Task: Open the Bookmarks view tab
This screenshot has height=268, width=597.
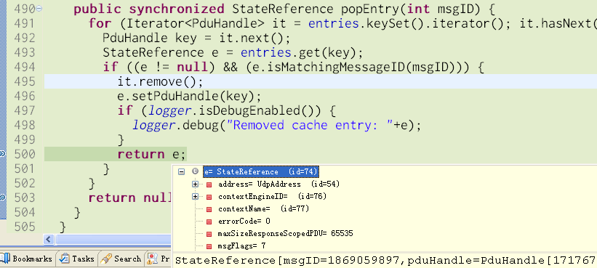Action: coord(27,259)
